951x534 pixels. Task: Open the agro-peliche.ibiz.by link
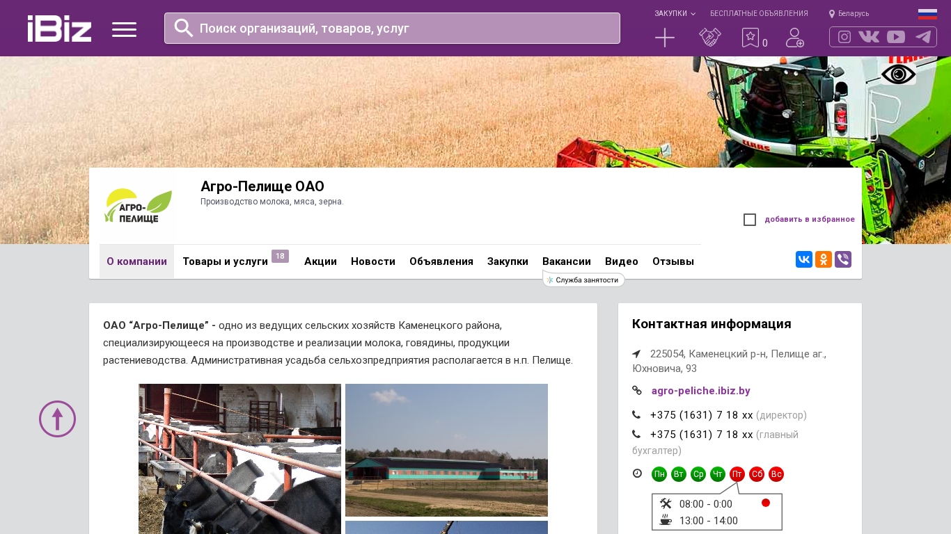coord(700,391)
